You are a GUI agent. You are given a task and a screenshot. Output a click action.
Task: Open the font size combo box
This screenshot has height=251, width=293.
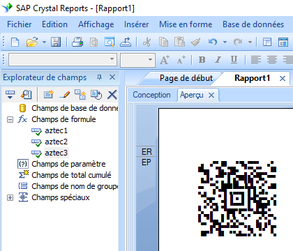click(137, 60)
